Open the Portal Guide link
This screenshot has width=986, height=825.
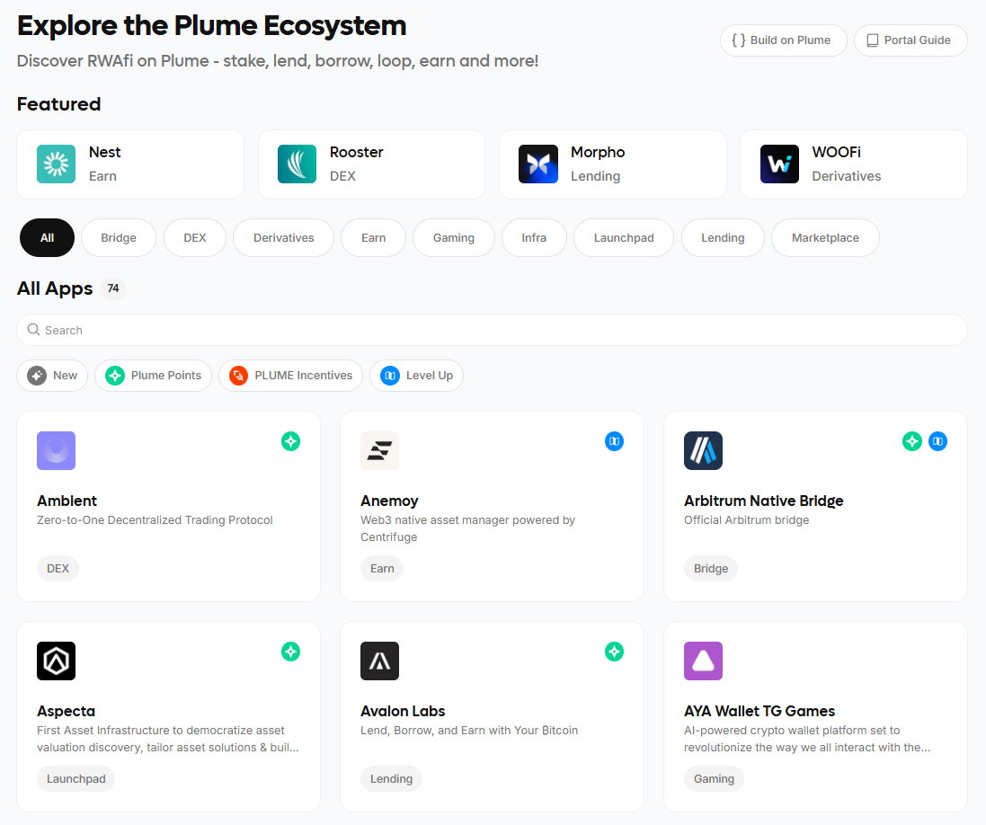910,40
